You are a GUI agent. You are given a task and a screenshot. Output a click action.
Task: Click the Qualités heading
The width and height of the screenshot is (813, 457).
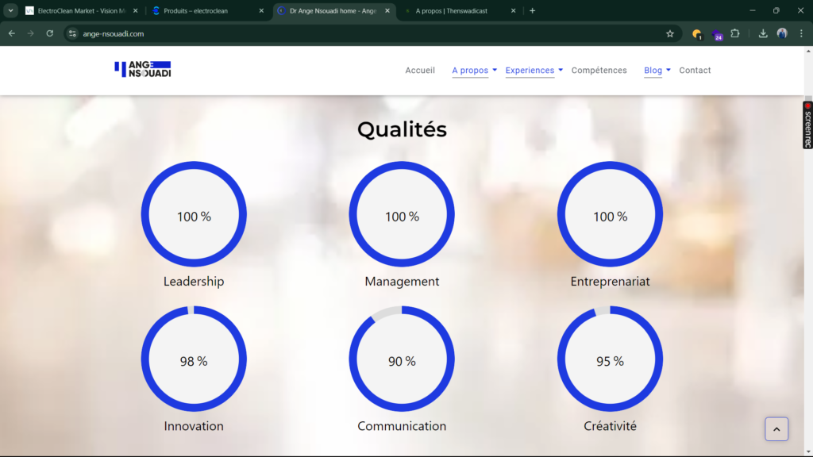coord(402,129)
